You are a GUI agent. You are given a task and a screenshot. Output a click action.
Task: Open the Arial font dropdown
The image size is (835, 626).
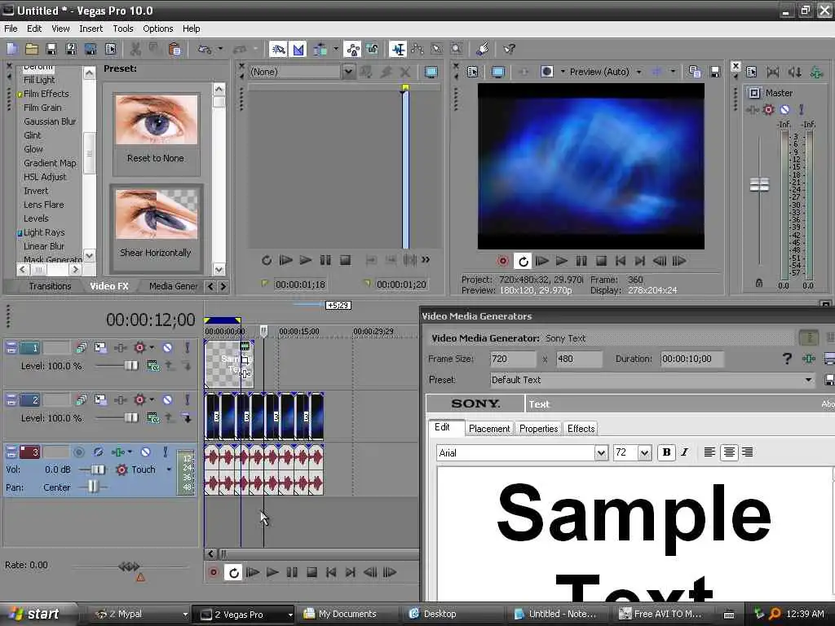[601, 453]
